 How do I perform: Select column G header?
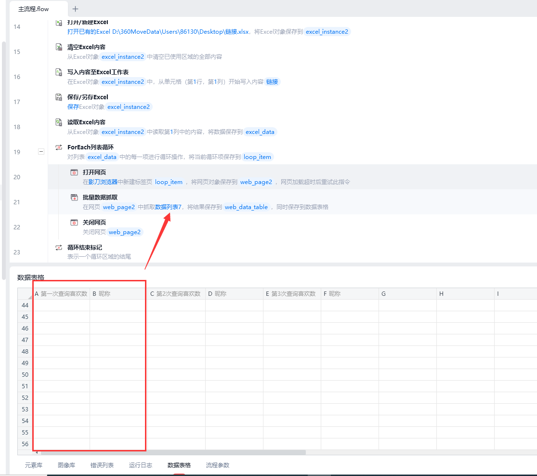(x=407, y=294)
